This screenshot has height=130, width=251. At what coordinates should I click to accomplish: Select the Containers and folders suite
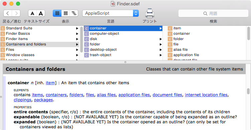pyautogui.click(x=39, y=44)
